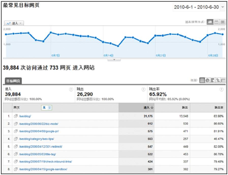This screenshot has width=228, height=175.
Task: Sort by 跳出率 column header
Action: coord(219,107)
